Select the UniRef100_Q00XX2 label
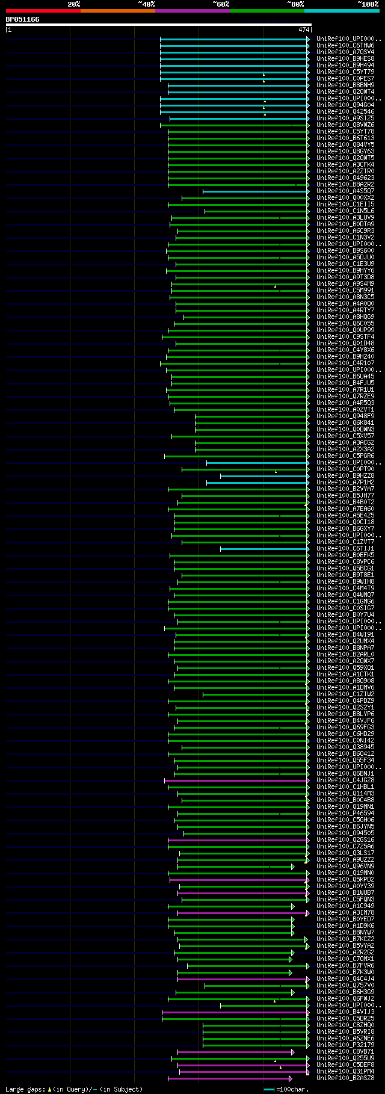Viewport: 385px width, 1094px height. pos(345,197)
